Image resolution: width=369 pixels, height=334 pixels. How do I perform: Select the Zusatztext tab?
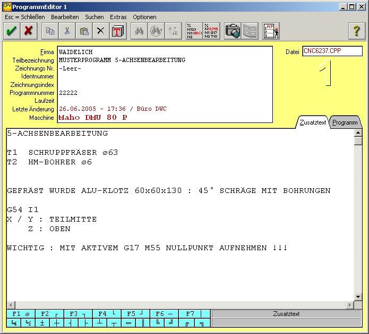[x=313, y=122]
